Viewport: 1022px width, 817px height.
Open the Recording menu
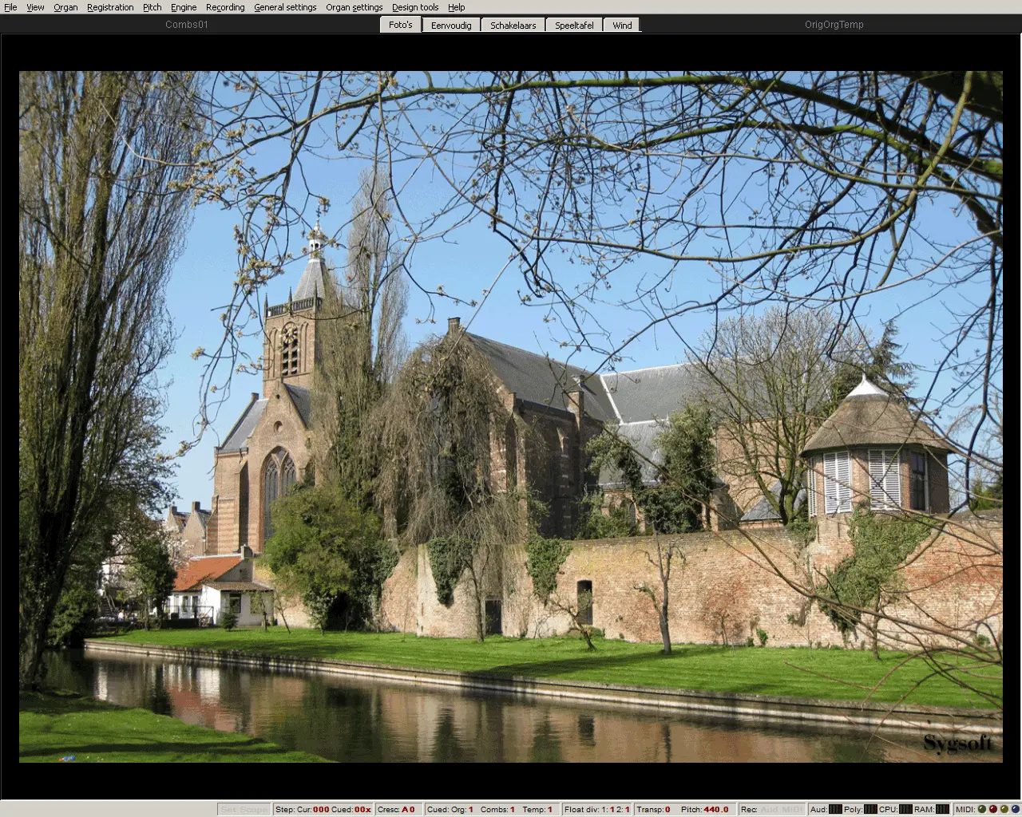[x=225, y=7]
